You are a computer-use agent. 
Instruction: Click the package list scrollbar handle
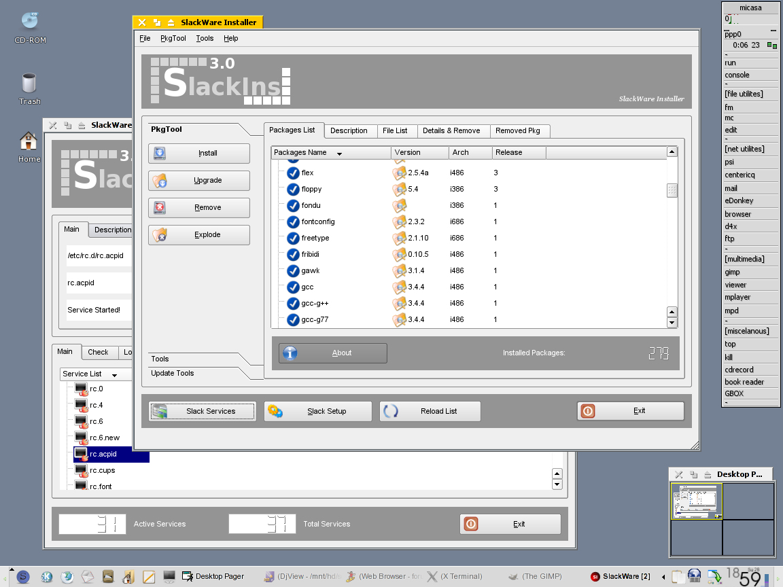click(672, 191)
